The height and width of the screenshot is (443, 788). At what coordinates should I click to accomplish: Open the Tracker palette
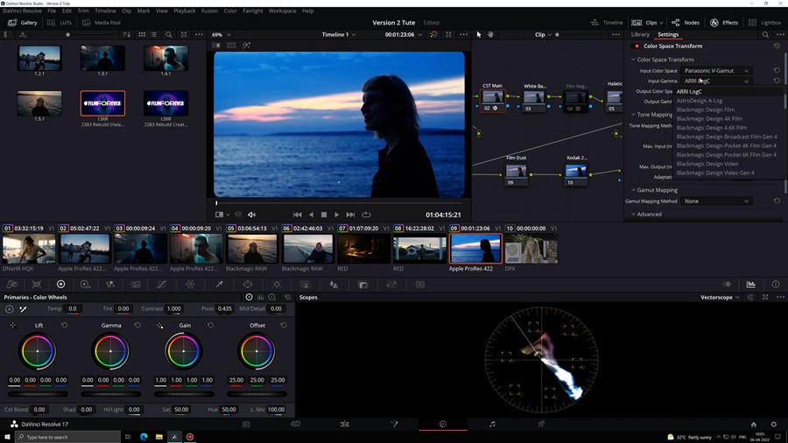277,285
